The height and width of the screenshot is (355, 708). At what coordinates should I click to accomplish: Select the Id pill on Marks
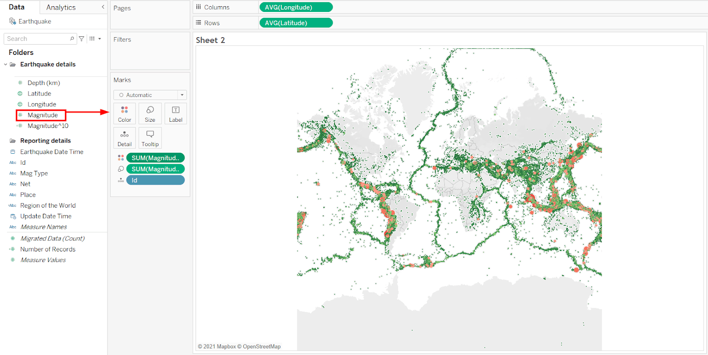pyautogui.click(x=155, y=180)
